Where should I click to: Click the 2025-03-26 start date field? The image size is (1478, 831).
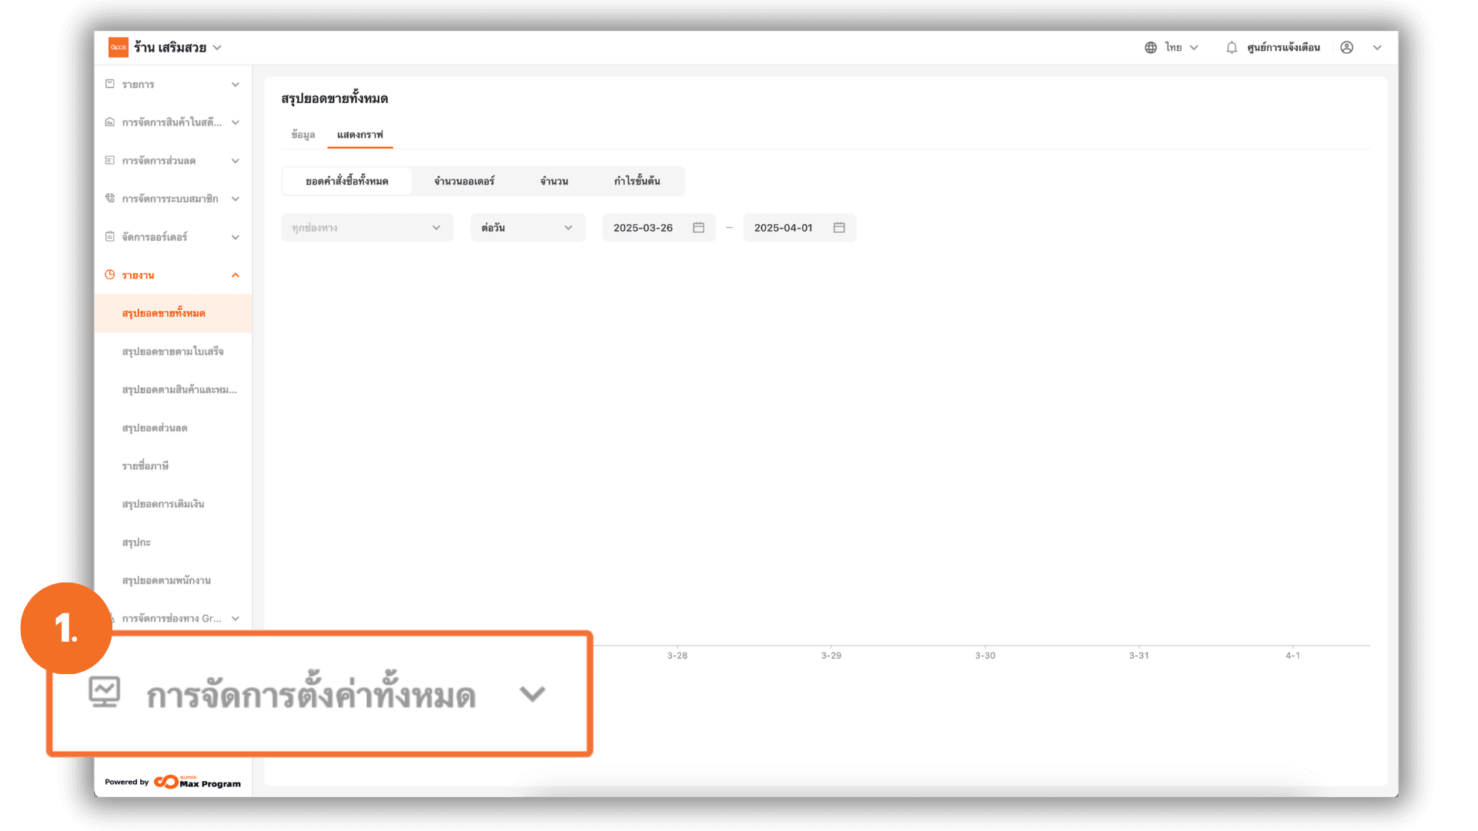(x=644, y=228)
